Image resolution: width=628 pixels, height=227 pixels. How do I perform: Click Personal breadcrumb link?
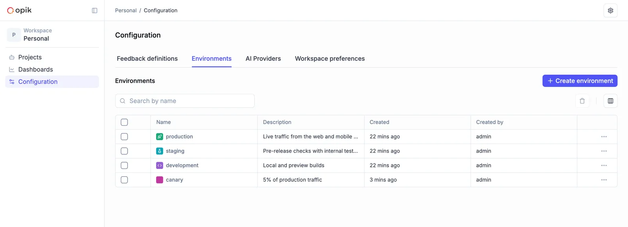[126, 11]
